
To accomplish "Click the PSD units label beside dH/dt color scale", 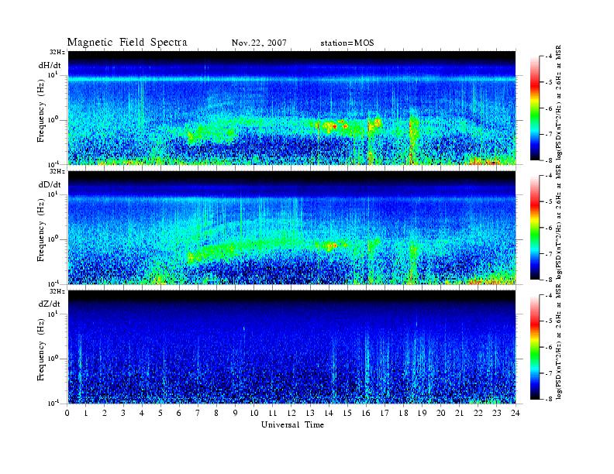I will point(559,102).
